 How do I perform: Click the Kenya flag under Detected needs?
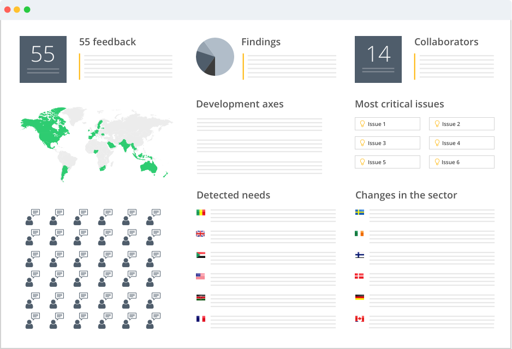tap(200, 298)
